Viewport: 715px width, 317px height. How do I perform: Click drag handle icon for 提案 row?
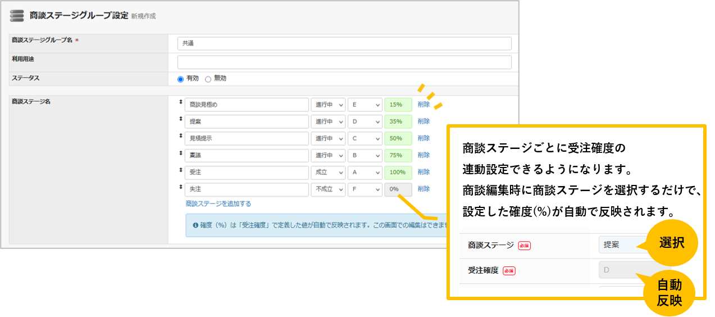(180, 119)
